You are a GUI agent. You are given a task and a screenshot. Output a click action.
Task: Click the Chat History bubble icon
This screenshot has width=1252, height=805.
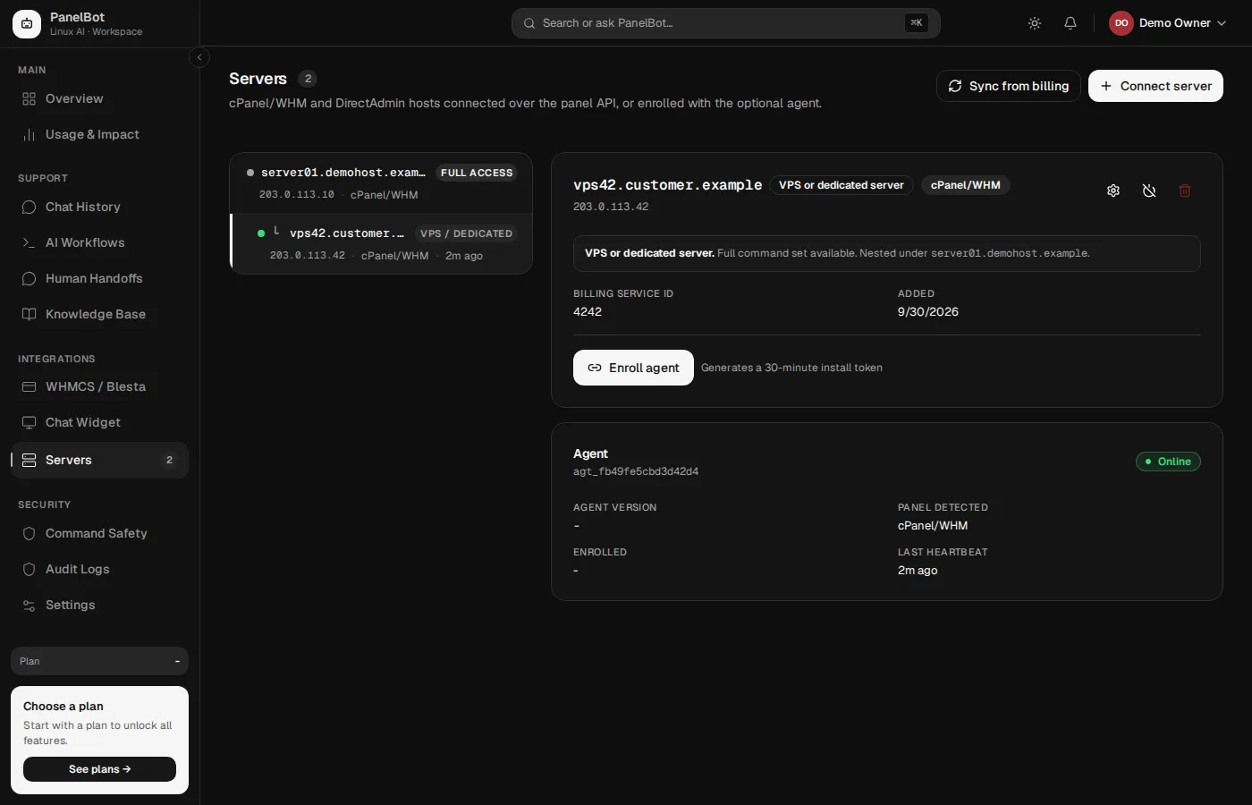pyautogui.click(x=29, y=207)
